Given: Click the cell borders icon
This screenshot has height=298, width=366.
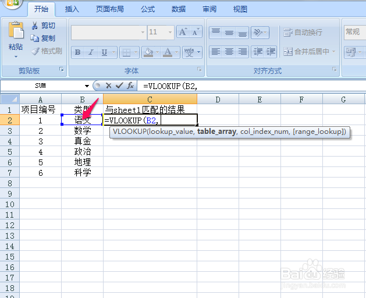Looking at the screenshot, I should pyautogui.click(x=126, y=52).
